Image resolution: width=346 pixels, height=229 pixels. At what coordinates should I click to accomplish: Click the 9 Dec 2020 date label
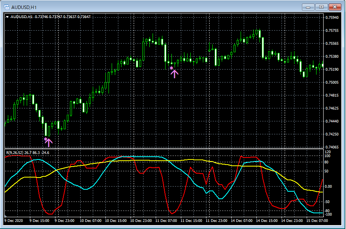pos(14,221)
